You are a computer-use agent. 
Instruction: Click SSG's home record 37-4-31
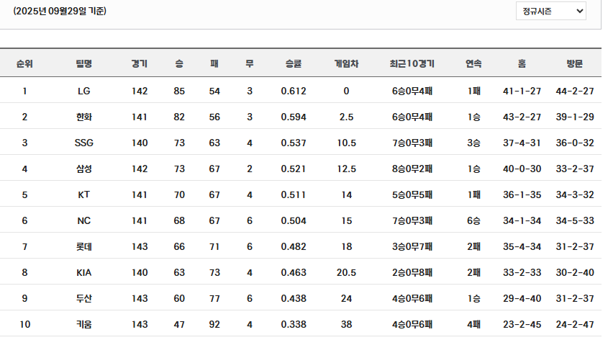(522, 143)
